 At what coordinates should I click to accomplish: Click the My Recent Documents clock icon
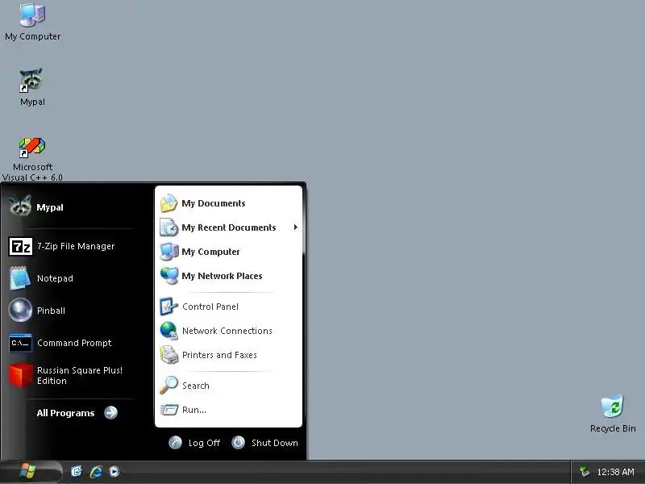click(169, 227)
